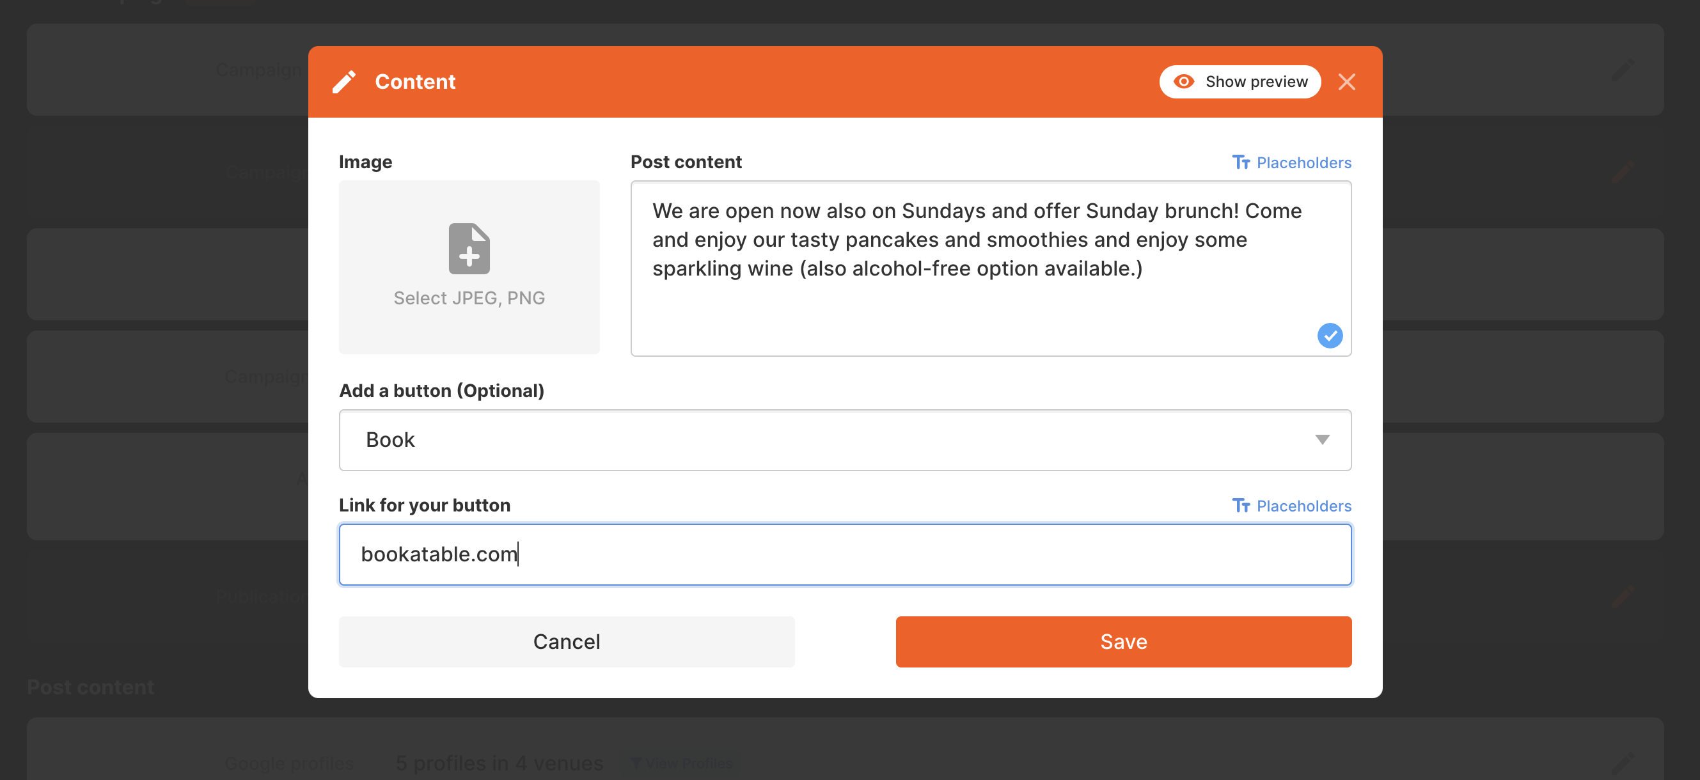This screenshot has height=780, width=1700.
Task: Click into the Post content text area
Action: tap(991, 269)
